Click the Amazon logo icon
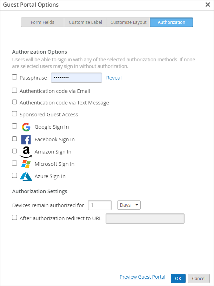Screen dimensions: 214x286 (26, 152)
